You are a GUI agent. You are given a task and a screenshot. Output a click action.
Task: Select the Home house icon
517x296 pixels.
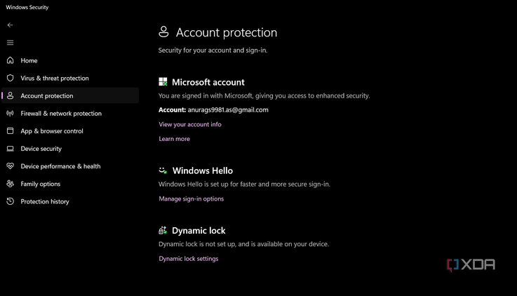[x=11, y=60]
